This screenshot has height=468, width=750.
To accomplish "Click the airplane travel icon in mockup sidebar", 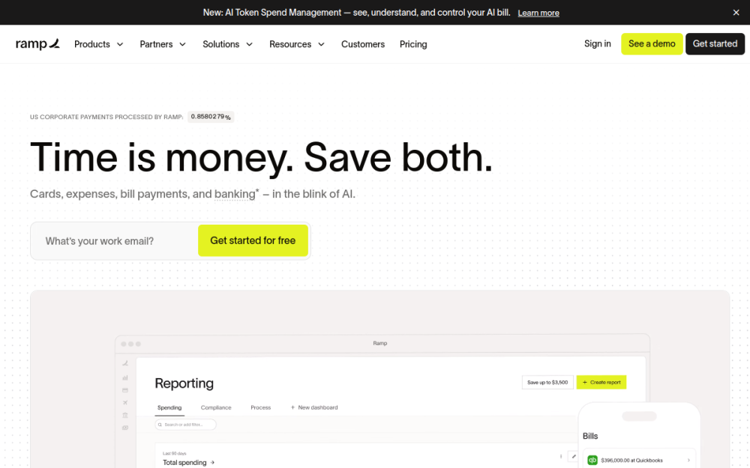I will pyautogui.click(x=125, y=403).
